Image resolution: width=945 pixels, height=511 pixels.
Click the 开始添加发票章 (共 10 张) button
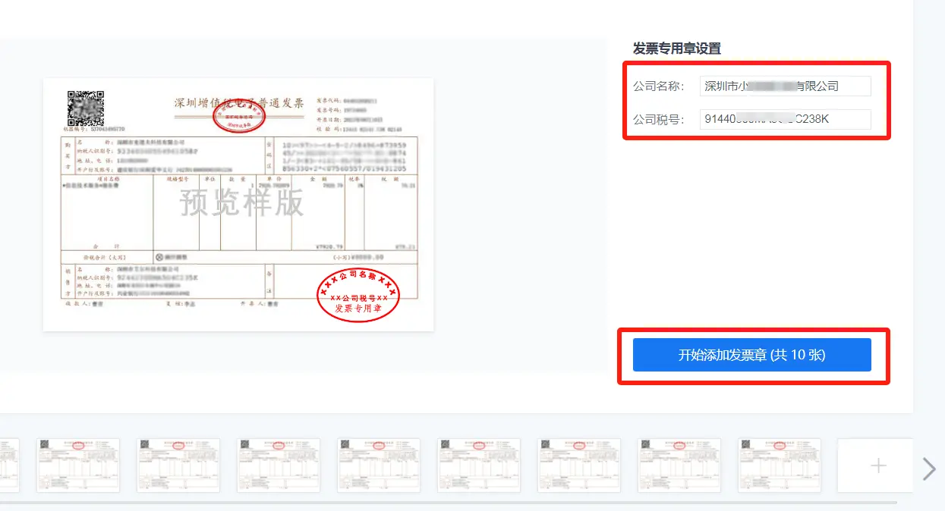pyautogui.click(x=751, y=355)
